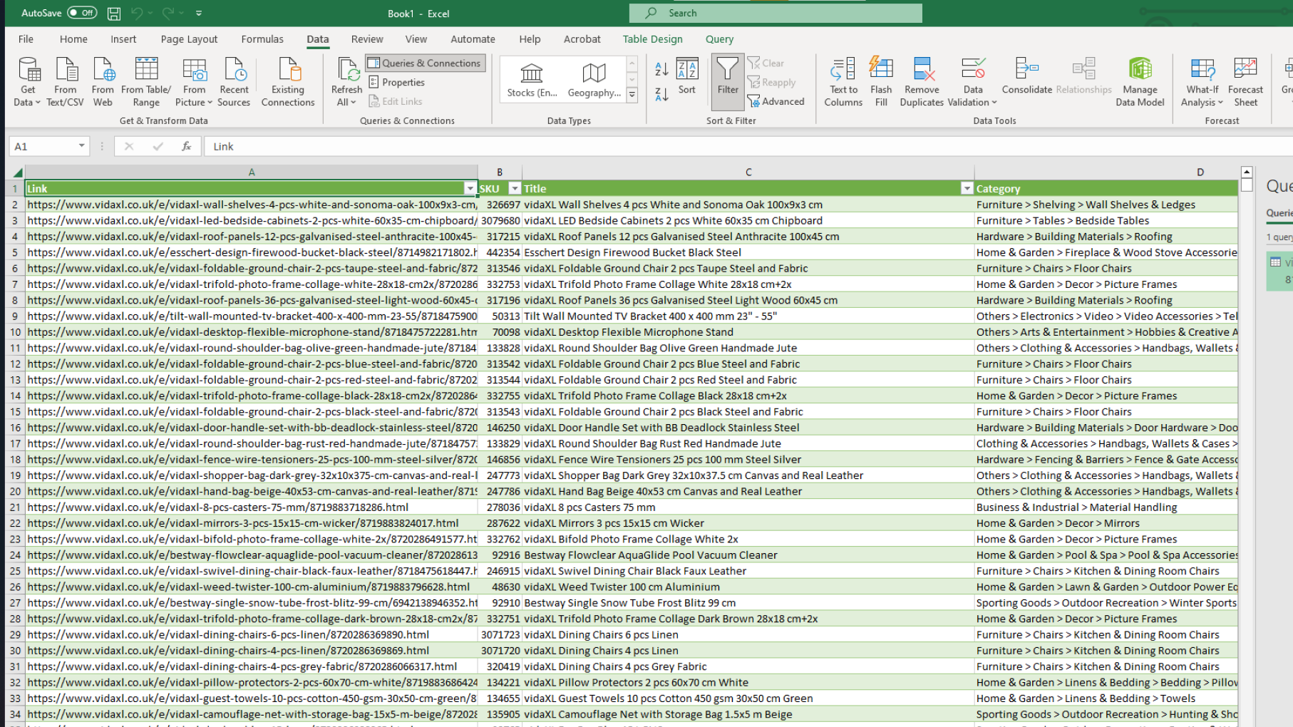Switch to the Insert tab
The image size is (1293, 727).
pyautogui.click(x=123, y=39)
